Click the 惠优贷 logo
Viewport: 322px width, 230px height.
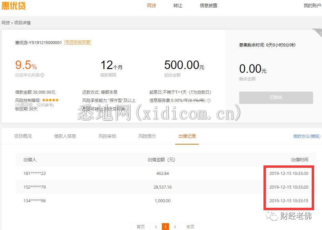click(14, 5)
